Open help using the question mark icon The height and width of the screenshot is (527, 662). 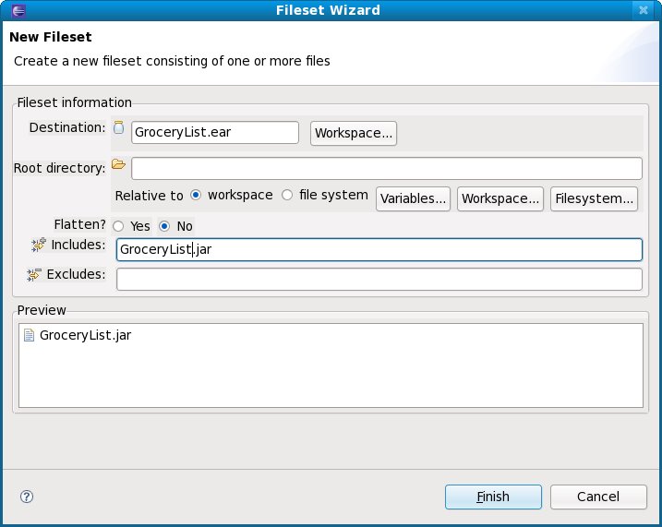(27, 497)
